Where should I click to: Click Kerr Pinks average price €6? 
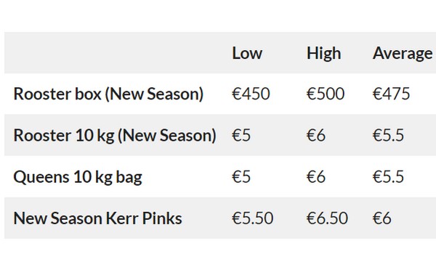[x=382, y=218]
